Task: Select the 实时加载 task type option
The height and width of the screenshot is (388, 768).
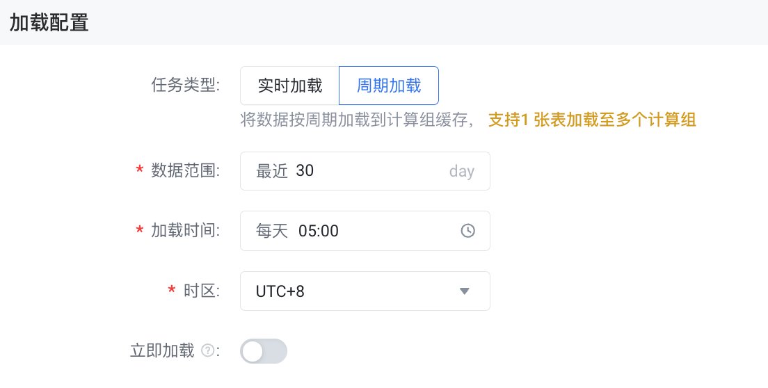Action: click(x=290, y=86)
